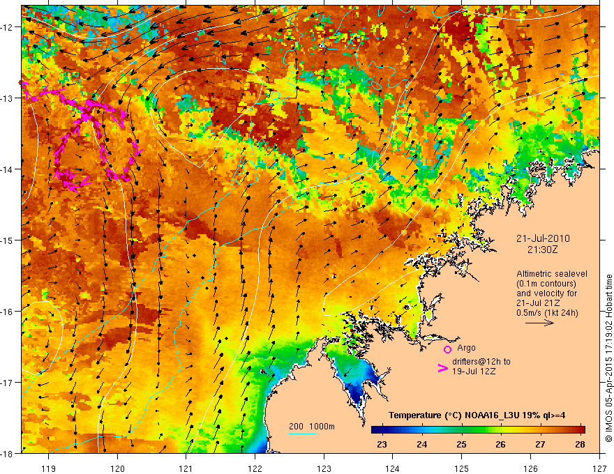Click longitude axis label 120
Image resolution: width=614 pixels, height=474 pixels.
117,468
